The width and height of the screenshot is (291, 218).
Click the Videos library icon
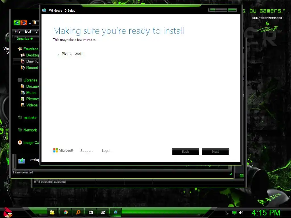pyautogui.click(x=23, y=105)
